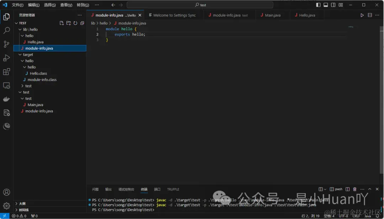Image resolution: width=384 pixels, height=219 pixels.
Task: Go back with navigation arrow
Action: pos(113,5)
